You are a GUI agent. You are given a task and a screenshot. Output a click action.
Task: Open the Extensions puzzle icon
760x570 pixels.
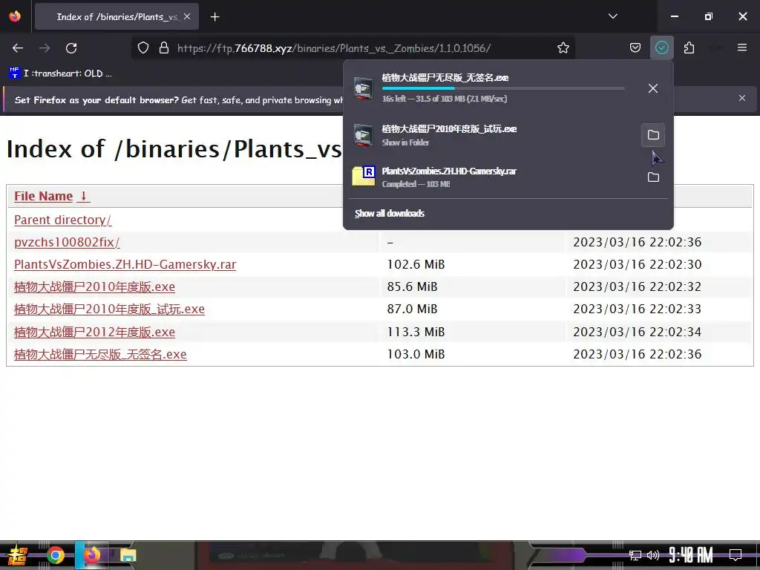pos(689,48)
